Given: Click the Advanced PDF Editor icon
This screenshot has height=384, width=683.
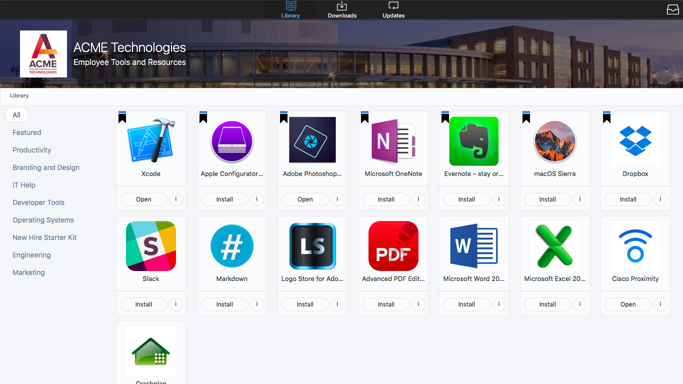Looking at the screenshot, I should coord(393,246).
